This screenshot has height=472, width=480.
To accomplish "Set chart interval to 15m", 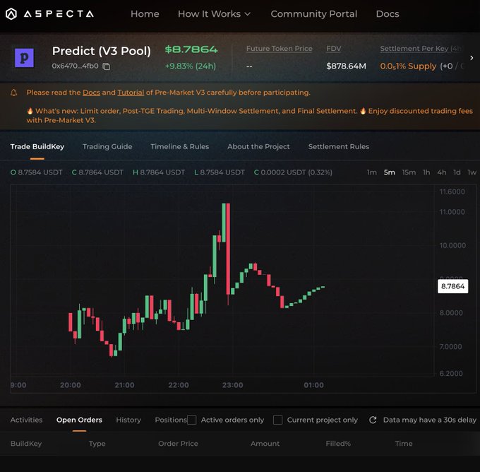I will click(409, 172).
